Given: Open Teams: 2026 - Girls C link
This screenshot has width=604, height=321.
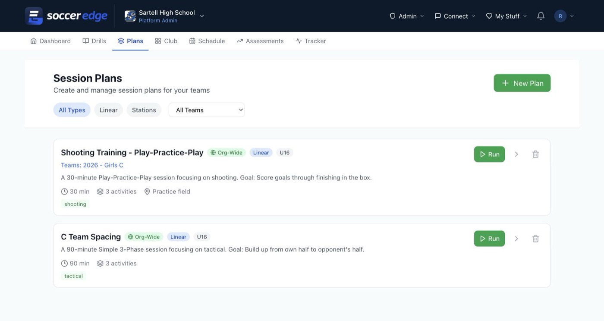Looking at the screenshot, I should 92,165.
